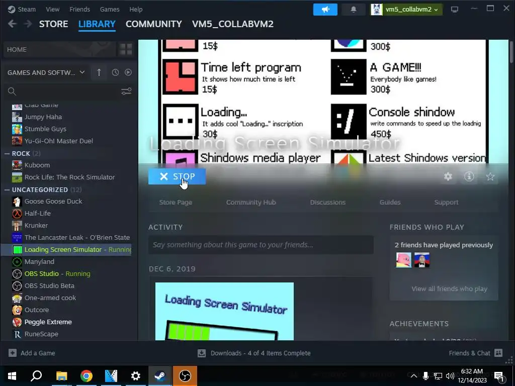The height and width of the screenshot is (386, 515).
Task: Click the OBS Studio taskbar icon
Action: click(x=185, y=376)
